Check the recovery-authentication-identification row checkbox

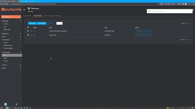(28, 31)
